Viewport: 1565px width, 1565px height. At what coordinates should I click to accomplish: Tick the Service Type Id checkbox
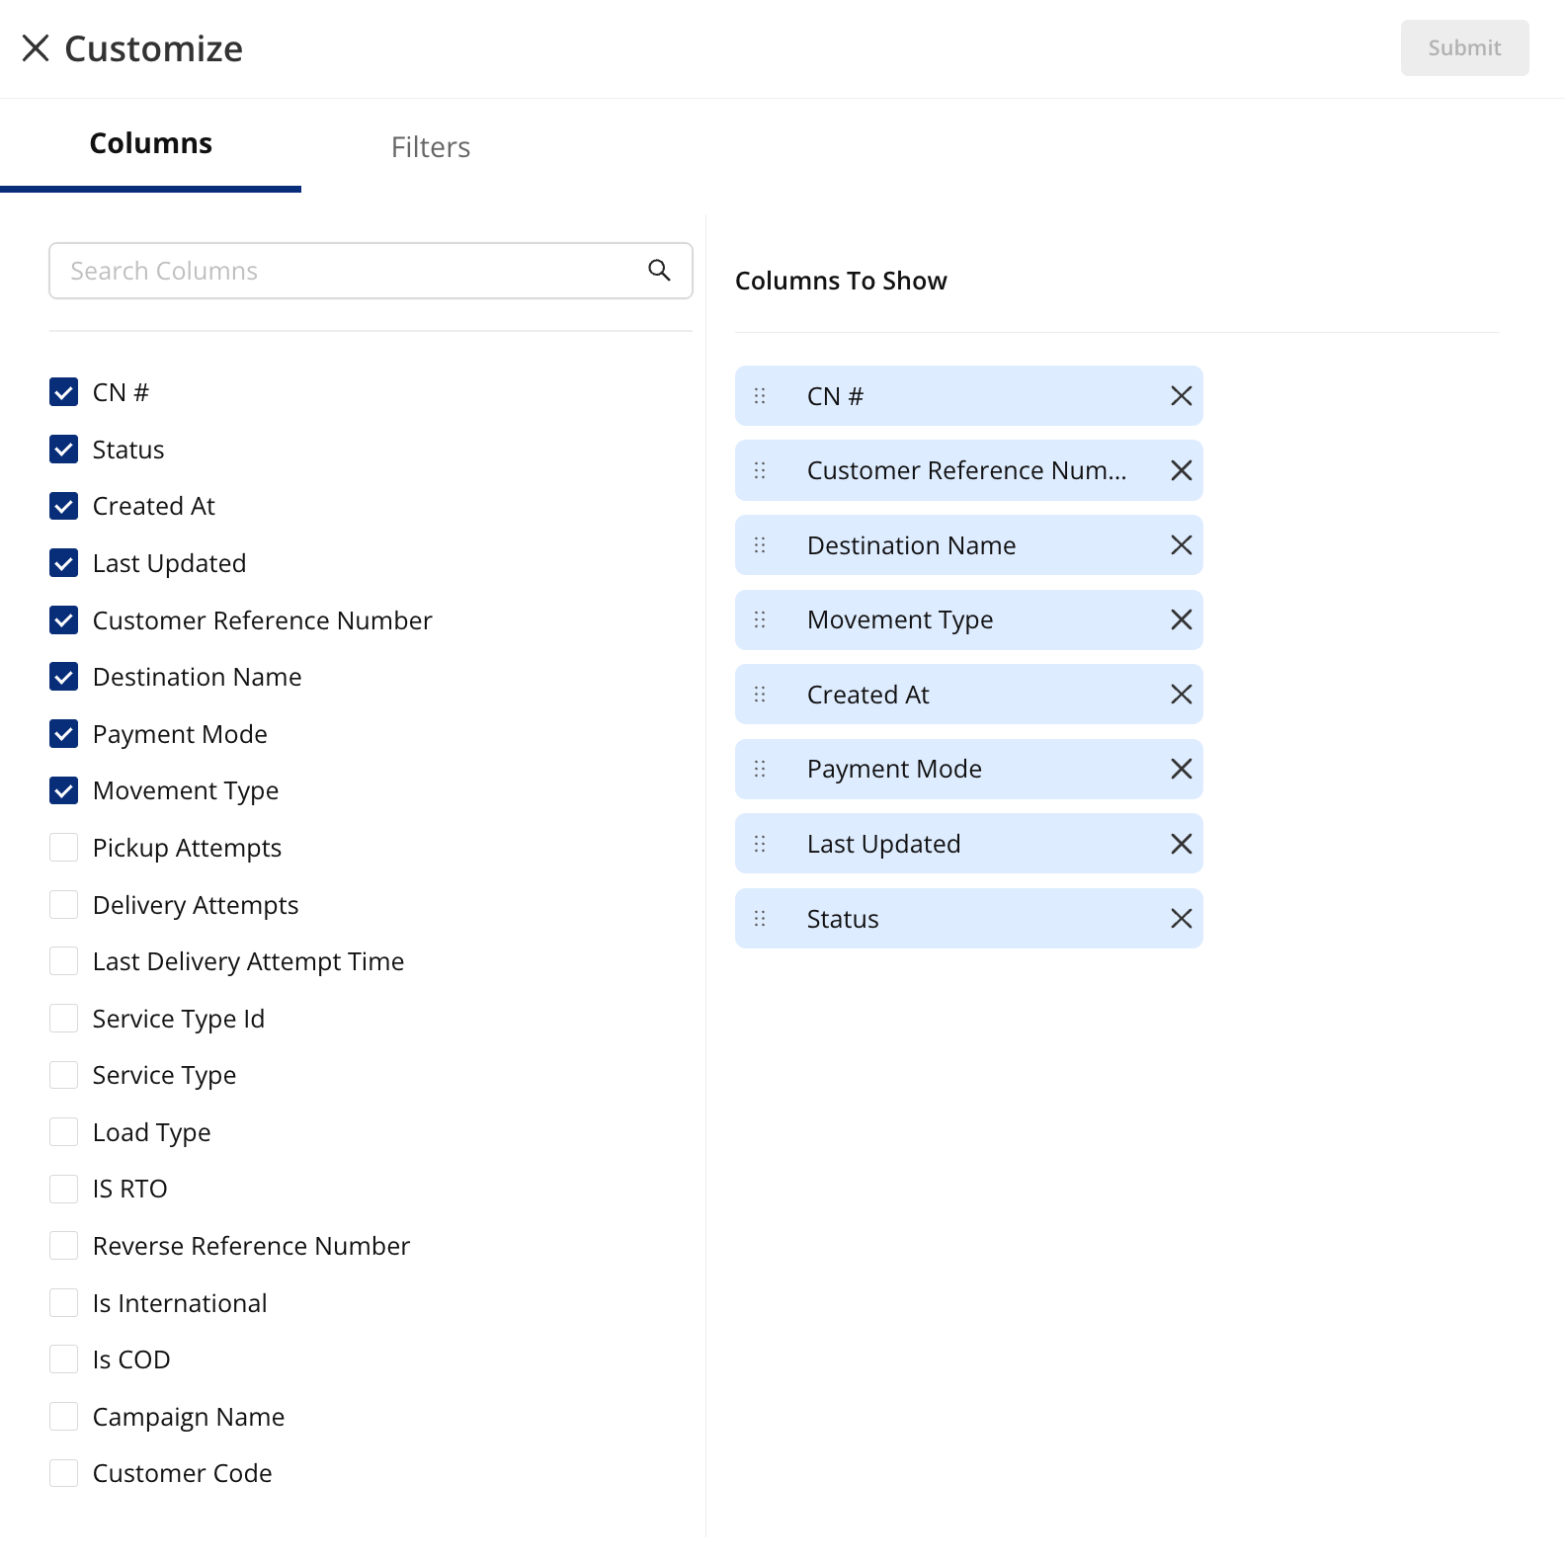pos(64,1019)
